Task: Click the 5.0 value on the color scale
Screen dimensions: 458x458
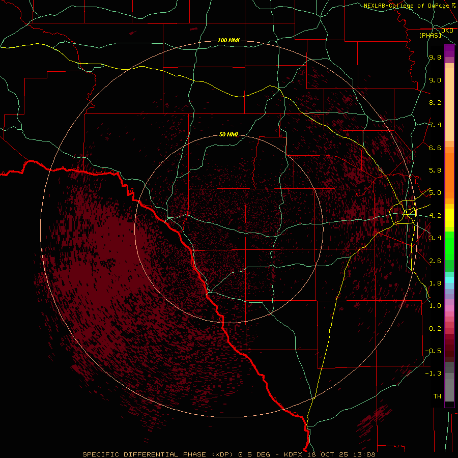Action: coord(435,193)
